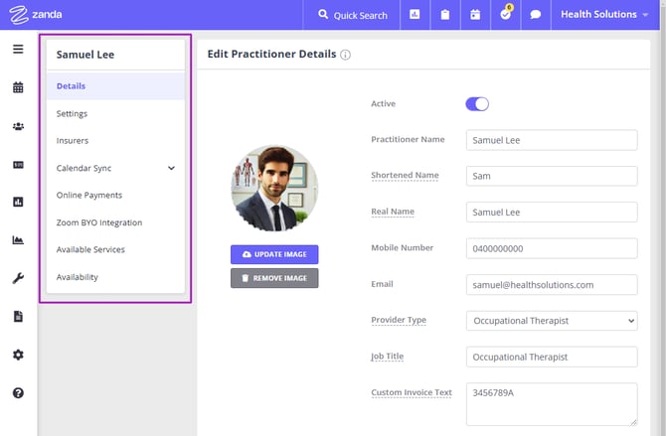
Task: Click the Remove Image button
Action: (x=274, y=278)
